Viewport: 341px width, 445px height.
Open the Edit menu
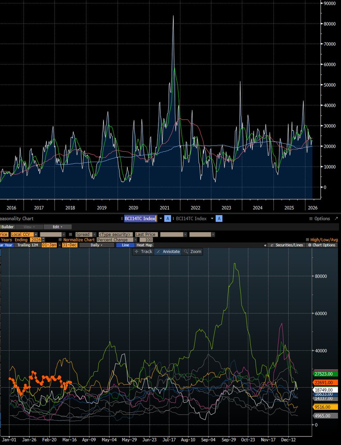click(x=58, y=227)
